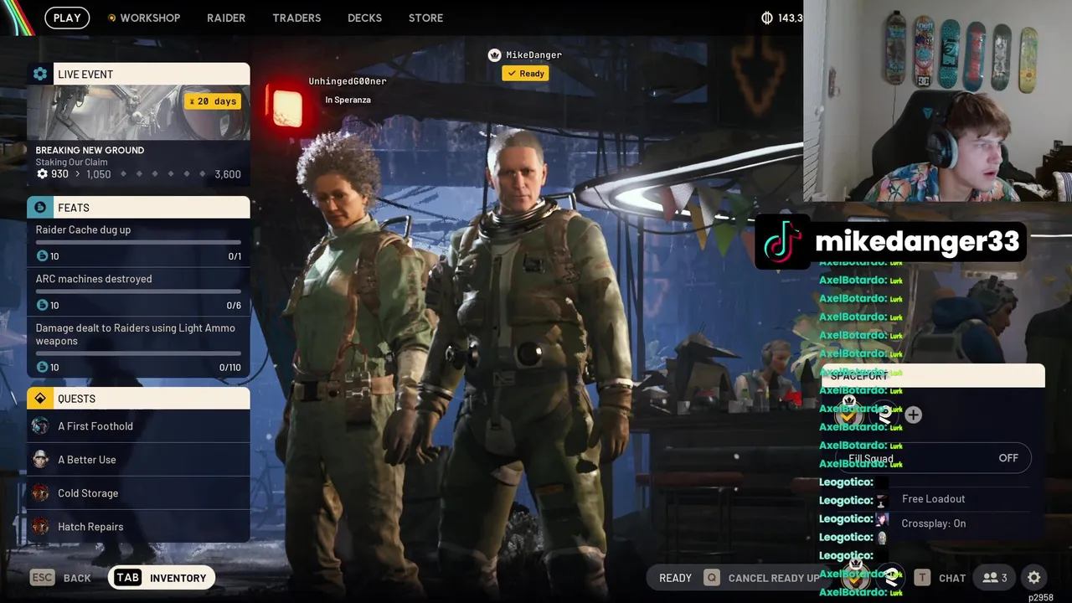Screen dimensions: 1072x603
Task: Click the T key prompt icon
Action: pyautogui.click(x=922, y=578)
